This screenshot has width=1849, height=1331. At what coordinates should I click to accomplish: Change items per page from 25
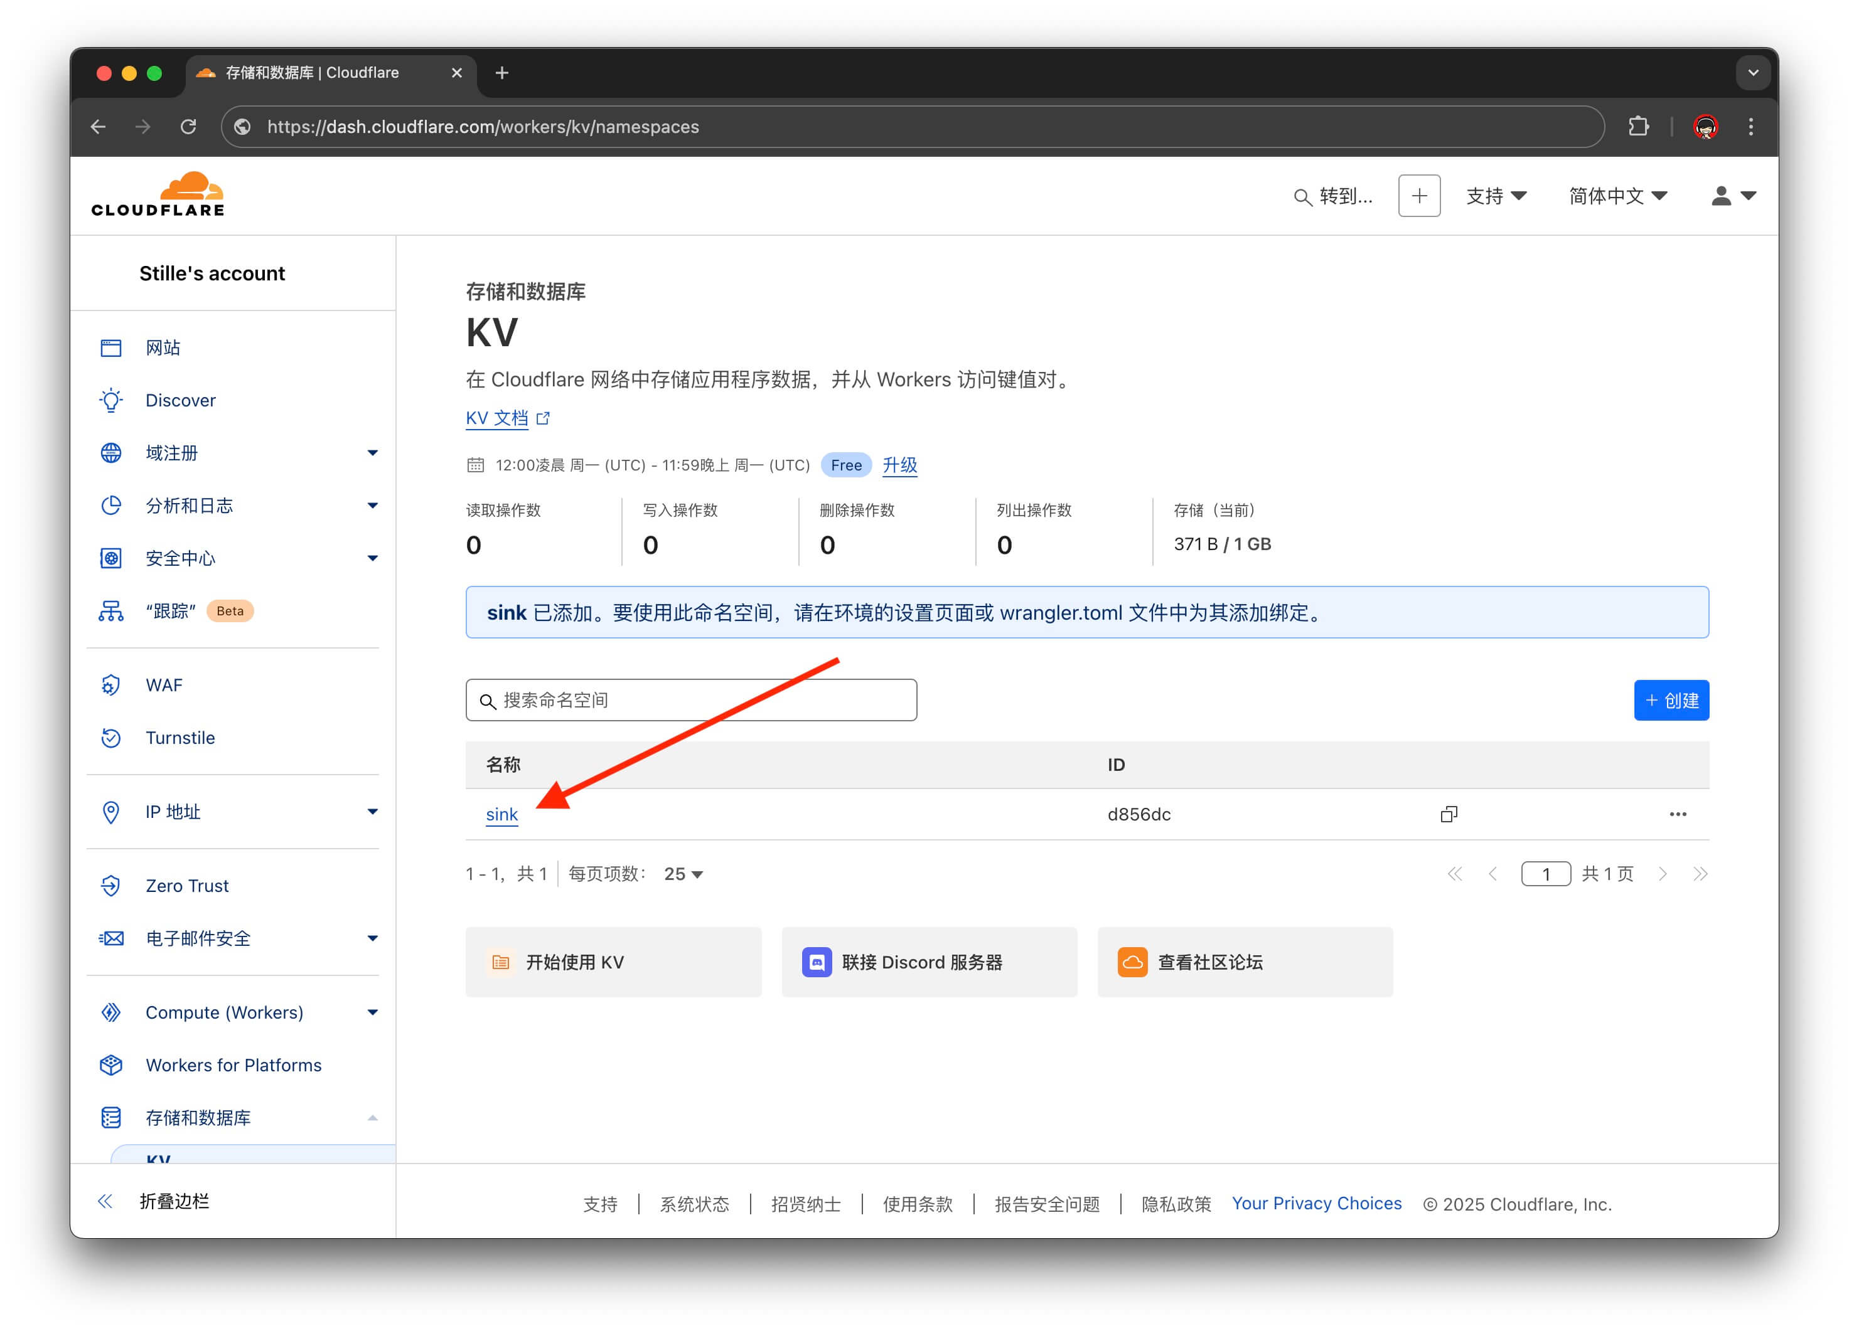[x=683, y=874]
